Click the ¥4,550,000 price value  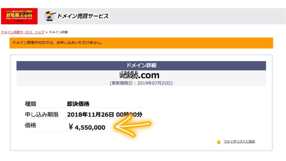[87, 127]
